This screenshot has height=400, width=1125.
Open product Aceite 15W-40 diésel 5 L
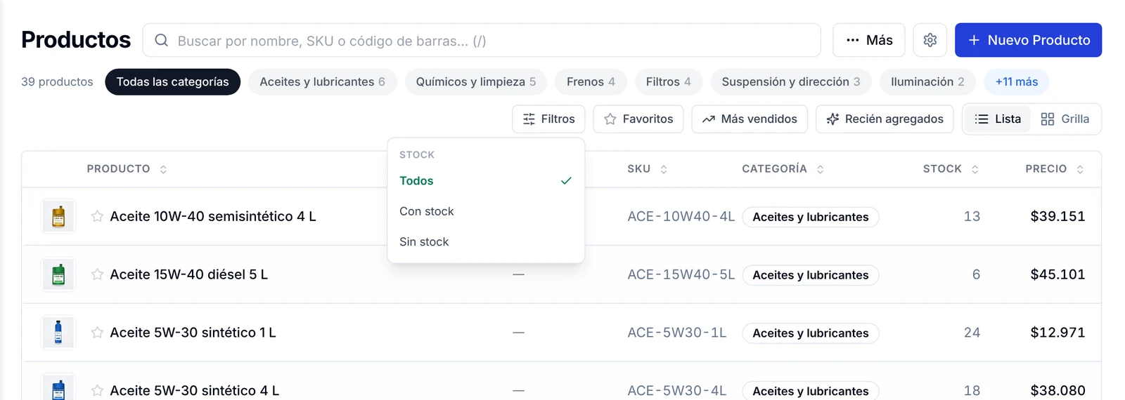pos(189,274)
